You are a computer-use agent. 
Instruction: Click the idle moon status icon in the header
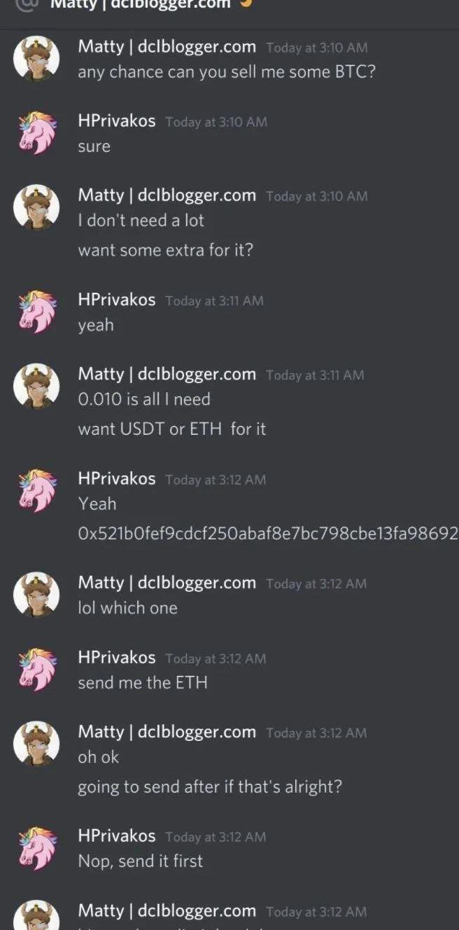point(245,3)
